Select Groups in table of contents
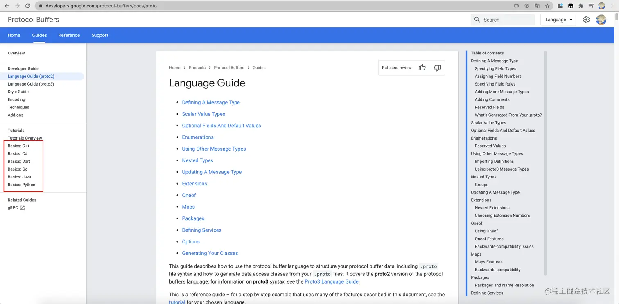This screenshot has width=619, height=304. pyautogui.click(x=481, y=185)
